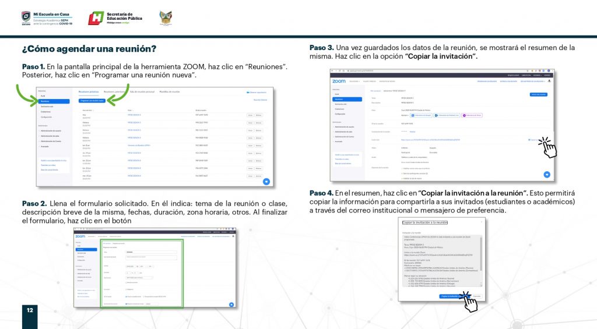Select the first ID de reunión radio button
The height and width of the screenshot is (329, 597).
point(126,296)
